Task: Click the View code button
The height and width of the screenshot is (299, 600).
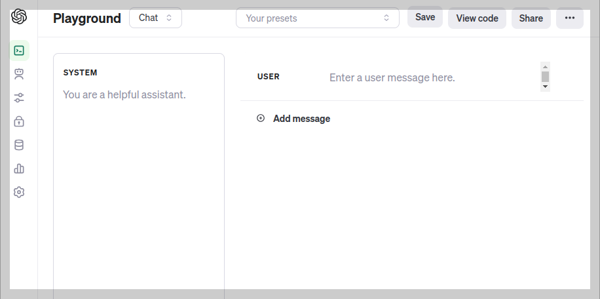Action: tap(477, 18)
